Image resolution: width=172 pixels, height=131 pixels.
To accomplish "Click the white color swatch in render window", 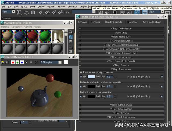I will [66, 62].
